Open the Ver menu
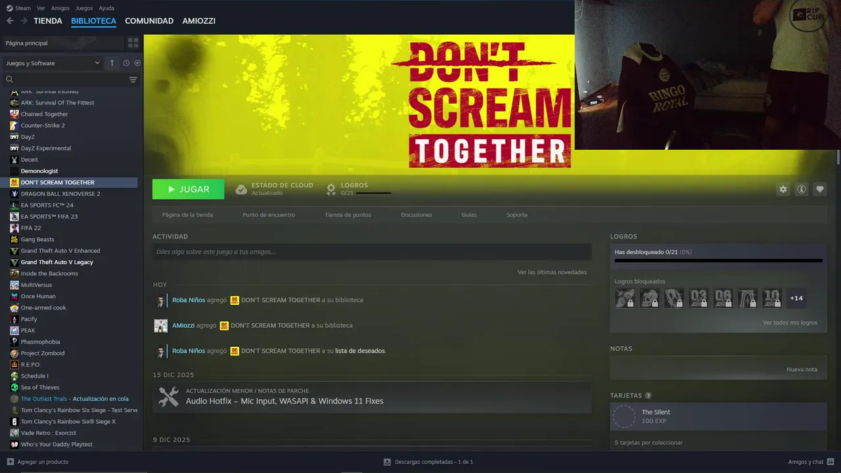Image resolution: width=841 pixels, height=473 pixels. (41, 9)
